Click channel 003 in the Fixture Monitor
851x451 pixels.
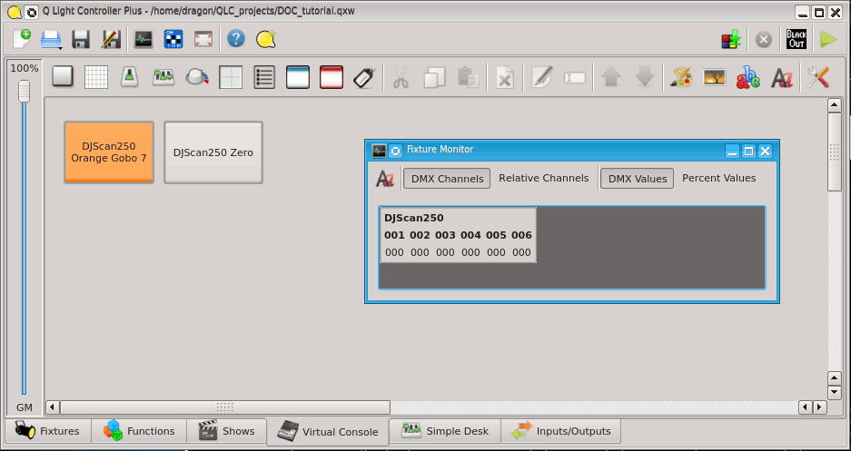tap(445, 235)
